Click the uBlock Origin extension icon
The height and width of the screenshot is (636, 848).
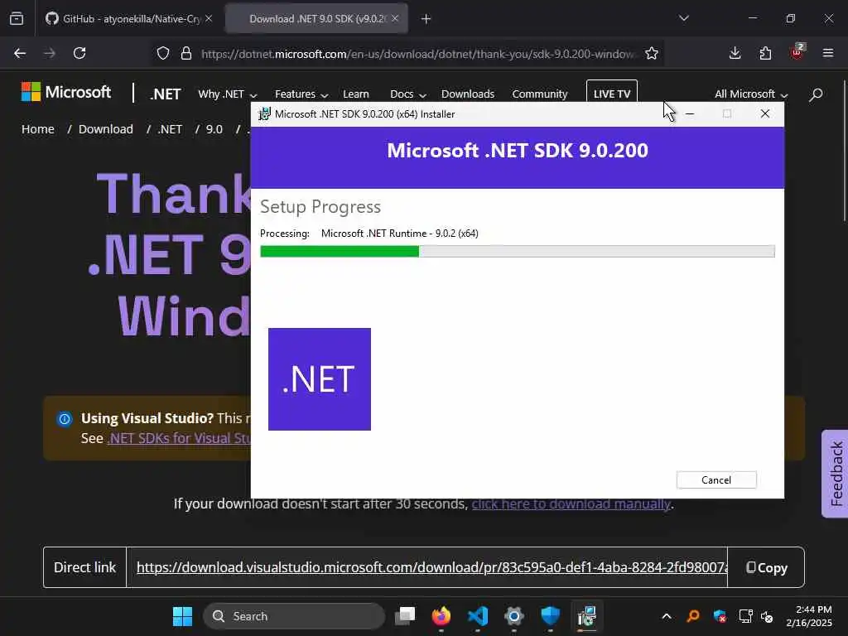point(797,52)
